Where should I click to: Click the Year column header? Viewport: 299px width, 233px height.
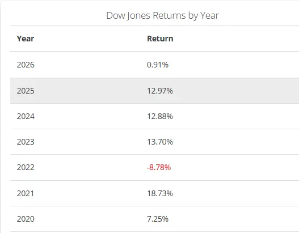pyautogui.click(x=26, y=39)
